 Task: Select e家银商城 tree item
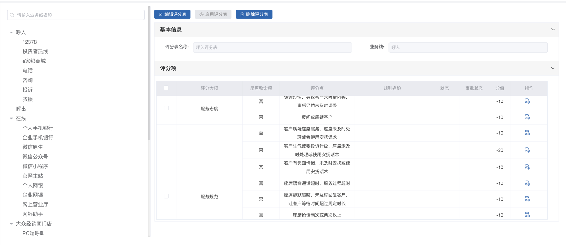point(34,61)
